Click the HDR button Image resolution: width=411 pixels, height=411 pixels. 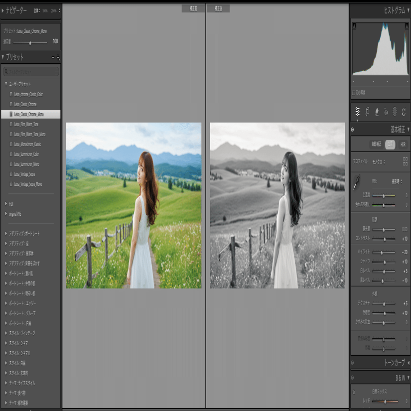click(403, 144)
